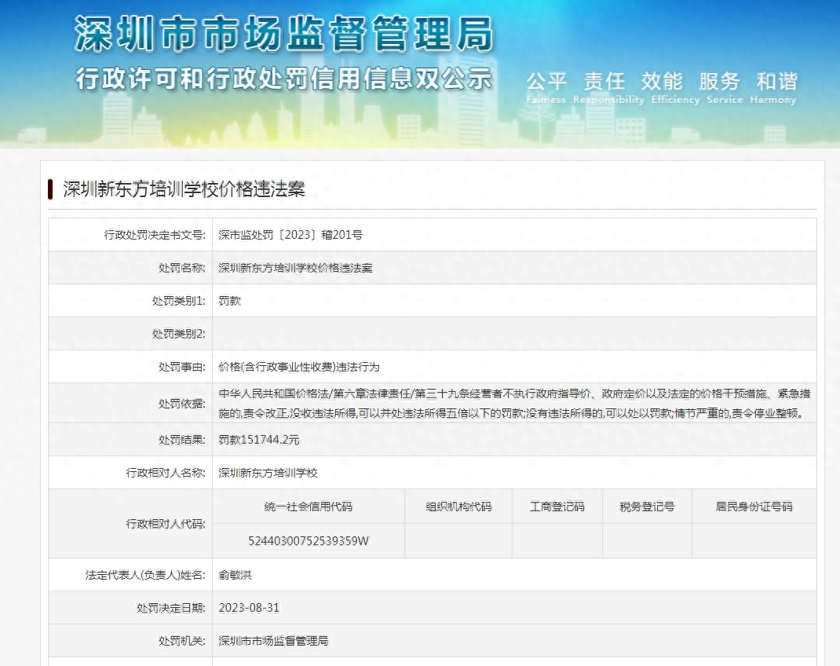Screen dimensions: 840x666
Task: Click the label 处罚结果
Action: [181, 440]
